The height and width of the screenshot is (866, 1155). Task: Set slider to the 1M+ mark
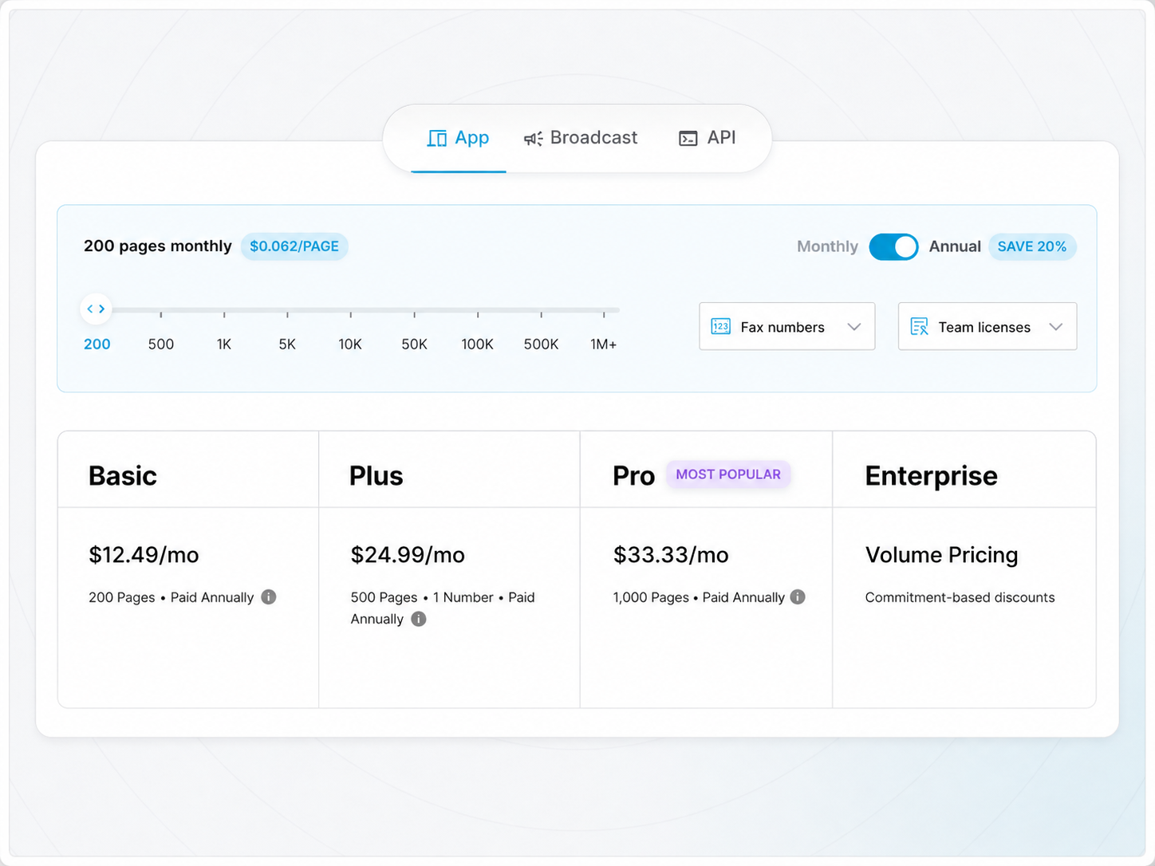pos(604,344)
